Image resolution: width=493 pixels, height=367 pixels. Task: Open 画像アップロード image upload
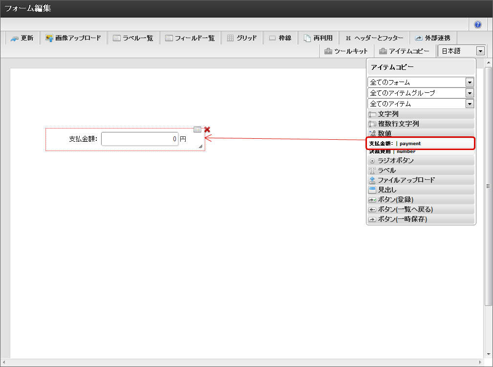click(74, 38)
